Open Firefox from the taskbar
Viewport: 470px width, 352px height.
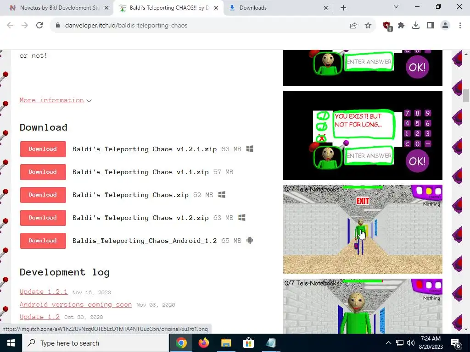(203, 343)
